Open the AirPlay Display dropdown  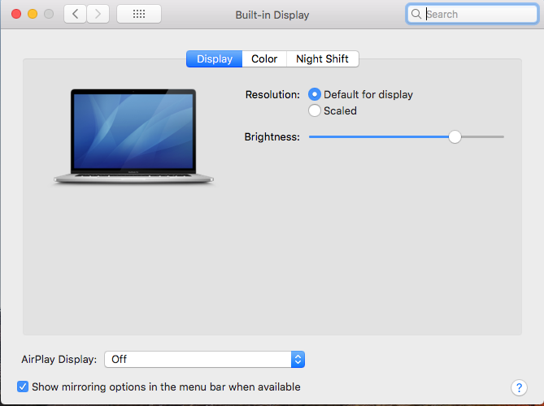click(204, 359)
